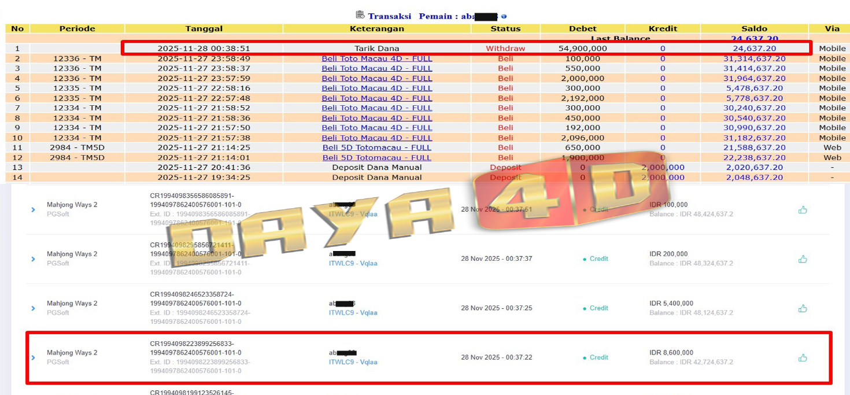Click the Tanggal column header
The width and height of the screenshot is (850, 395).
[x=204, y=28]
